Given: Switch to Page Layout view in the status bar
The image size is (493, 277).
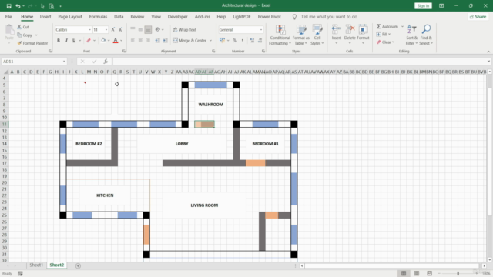Looking at the screenshot, I should pos(417,273).
